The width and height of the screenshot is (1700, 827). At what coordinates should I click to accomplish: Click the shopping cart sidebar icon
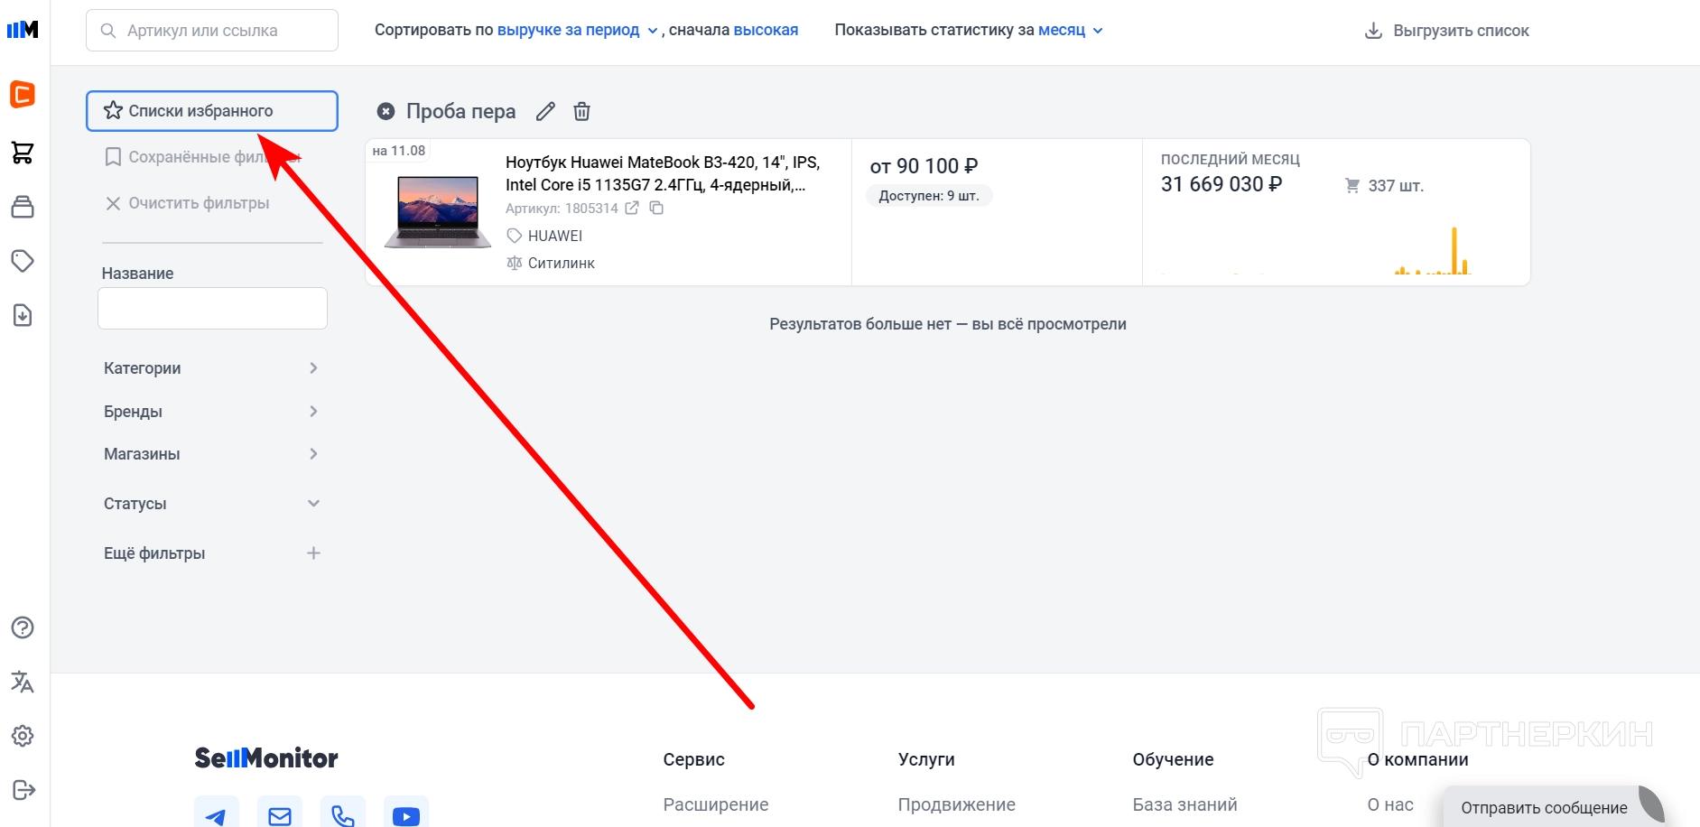(23, 153)
